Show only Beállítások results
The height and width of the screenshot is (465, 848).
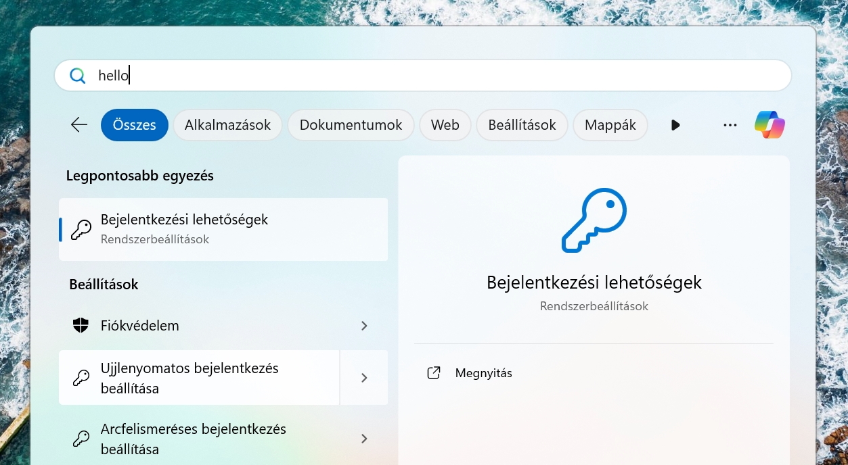click(522, 125)
